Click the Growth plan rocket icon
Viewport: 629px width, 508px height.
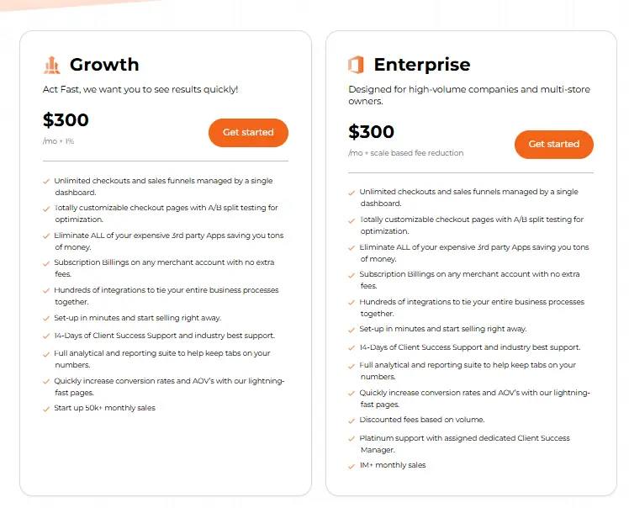click(52, 65)
